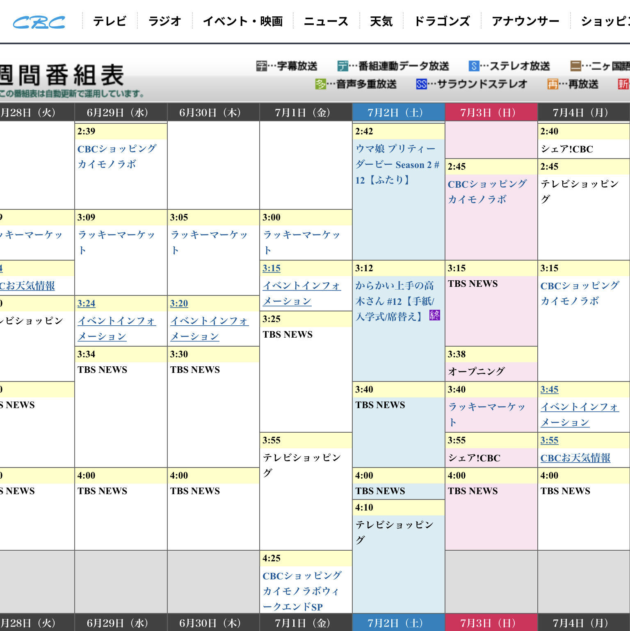
Task: Click the 3:24 time link
Action: pos(87,304)
